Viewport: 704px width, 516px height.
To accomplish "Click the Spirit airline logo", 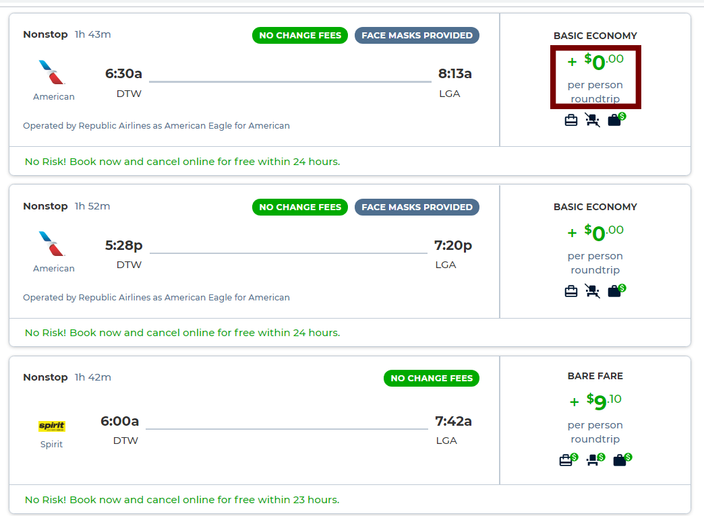I will (52, 426).
